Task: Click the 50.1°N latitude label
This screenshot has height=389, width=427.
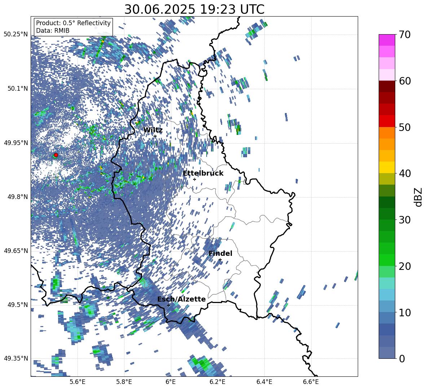Action: tap(18, 89)
